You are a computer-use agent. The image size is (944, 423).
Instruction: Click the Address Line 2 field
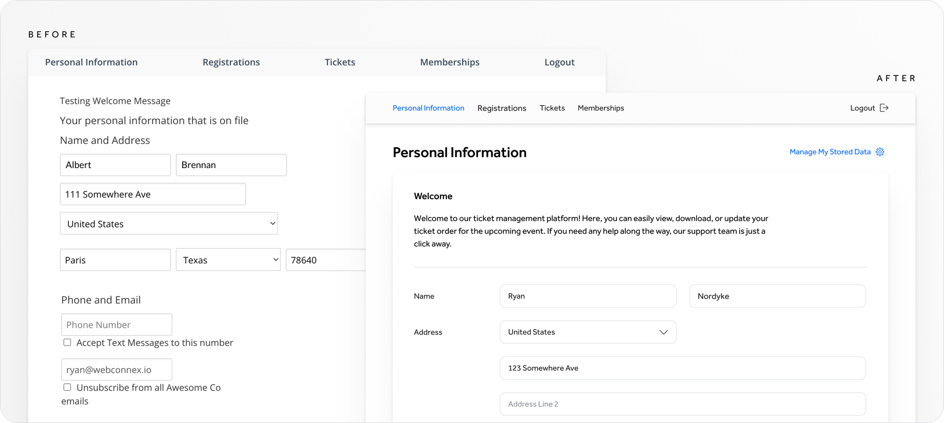click(x=683, y=404)
